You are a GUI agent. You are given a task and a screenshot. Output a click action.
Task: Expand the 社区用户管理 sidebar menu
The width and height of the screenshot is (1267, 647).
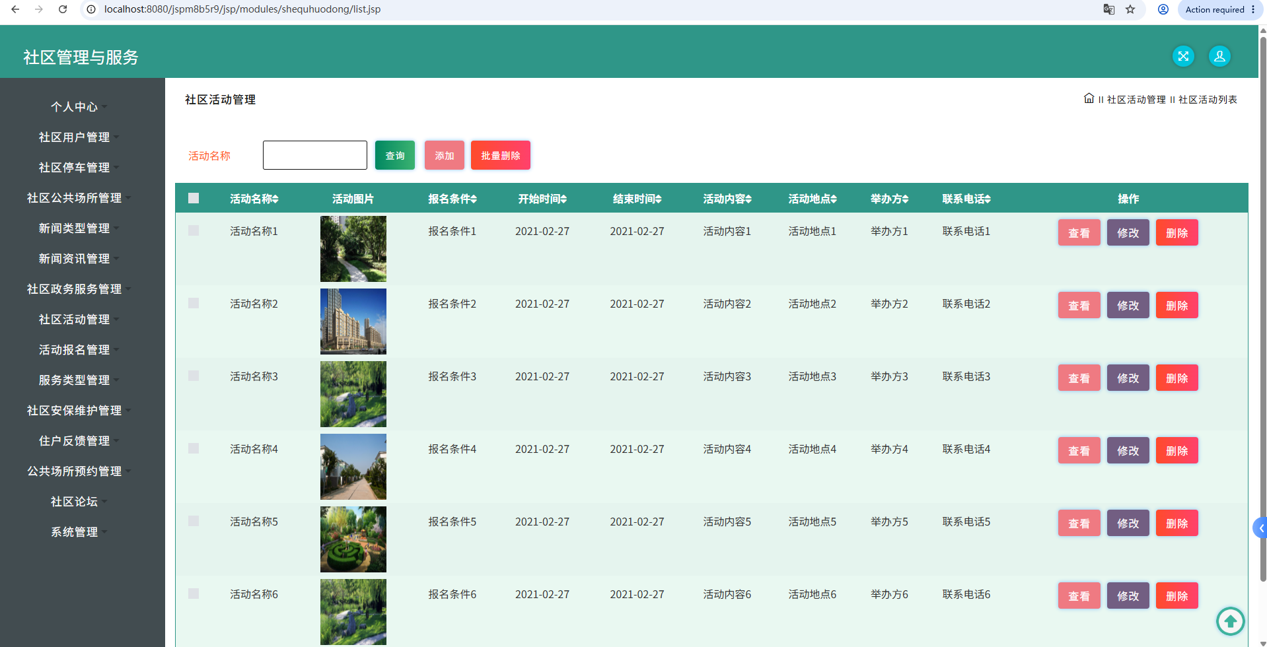coord(79,137)
